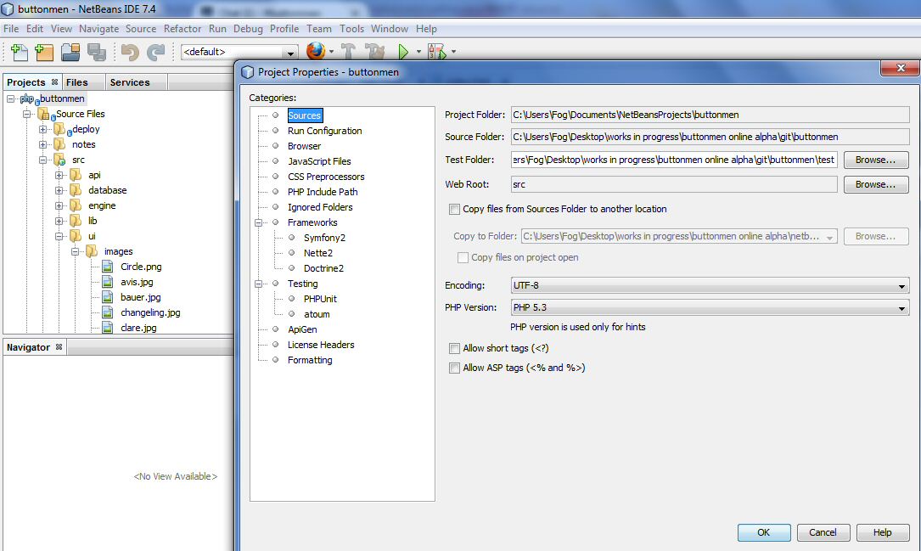This screenshot has height=551, width=921.
Task: Switch to the Files tab
Action: click(76, 82)
